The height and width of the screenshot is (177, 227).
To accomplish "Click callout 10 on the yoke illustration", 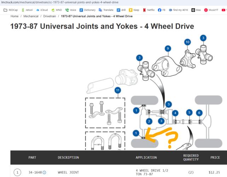I will tap(187, 42).
